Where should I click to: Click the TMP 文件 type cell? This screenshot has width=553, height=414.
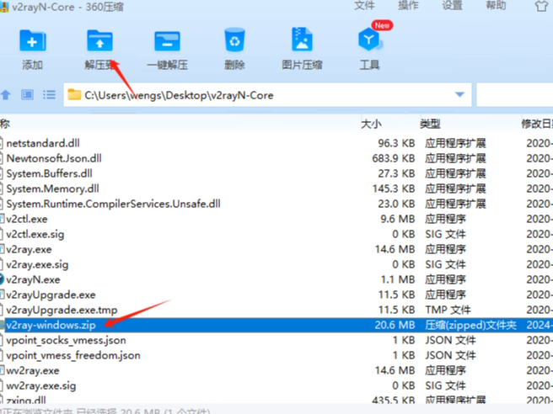click(448, 310)
